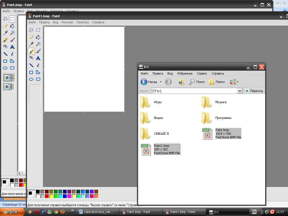Screen dimensions: 288x216
Task: Open the Правка menu in Paint1.bmp window
Action: click(44, 22)
